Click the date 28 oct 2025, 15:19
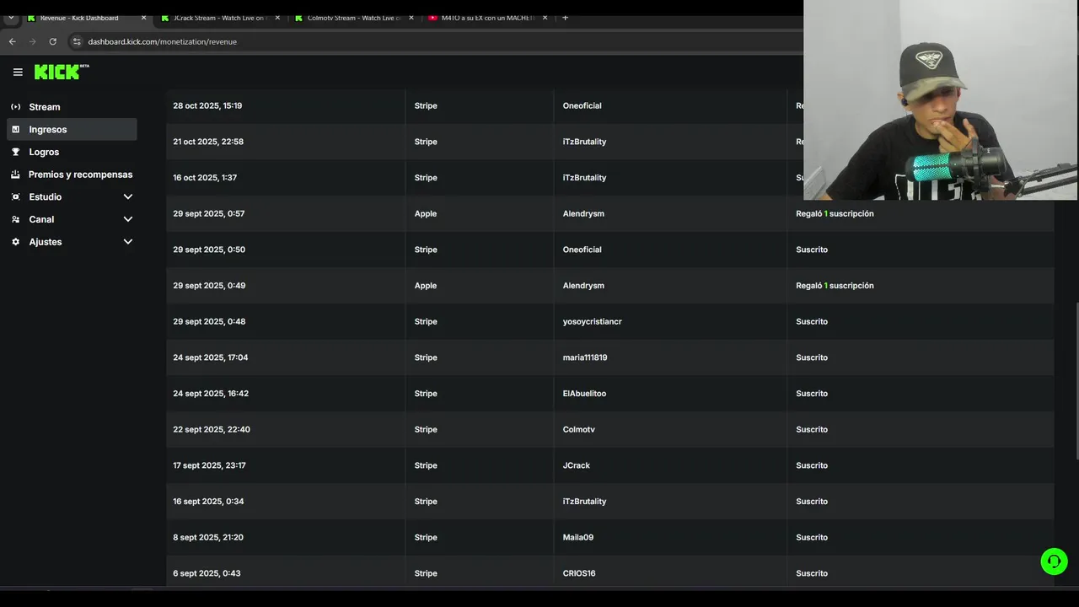This screenshot has width=1079, height=607. click(207, 105)
